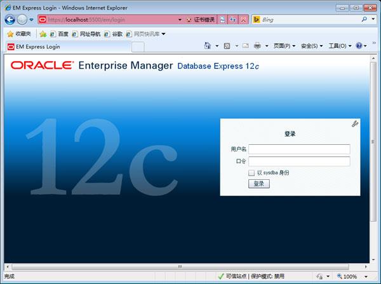Screen dimensions: 381x284
Task: Click the browser Back arrow button
Action: click(x=10, y=20)
